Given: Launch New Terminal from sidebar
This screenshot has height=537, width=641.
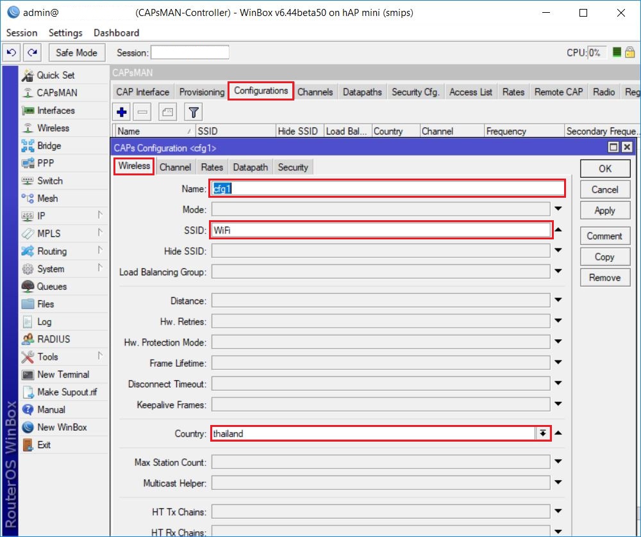Looking at the screenshot, I should click(63, 374).
